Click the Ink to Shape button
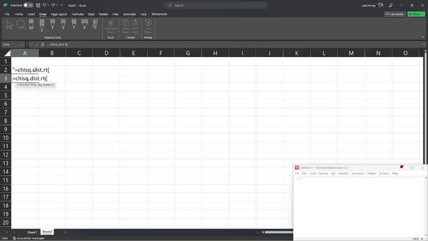This screenshot has width=428, height=241. pos(125,26)
